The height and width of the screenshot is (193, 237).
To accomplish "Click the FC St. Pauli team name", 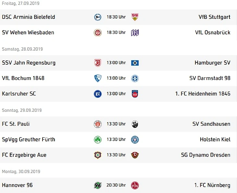I will [16, 124].
